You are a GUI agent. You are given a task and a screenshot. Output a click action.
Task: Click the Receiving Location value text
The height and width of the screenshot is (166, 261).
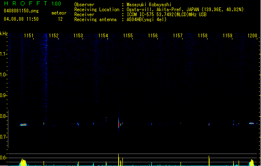click(x=185, y=10)
